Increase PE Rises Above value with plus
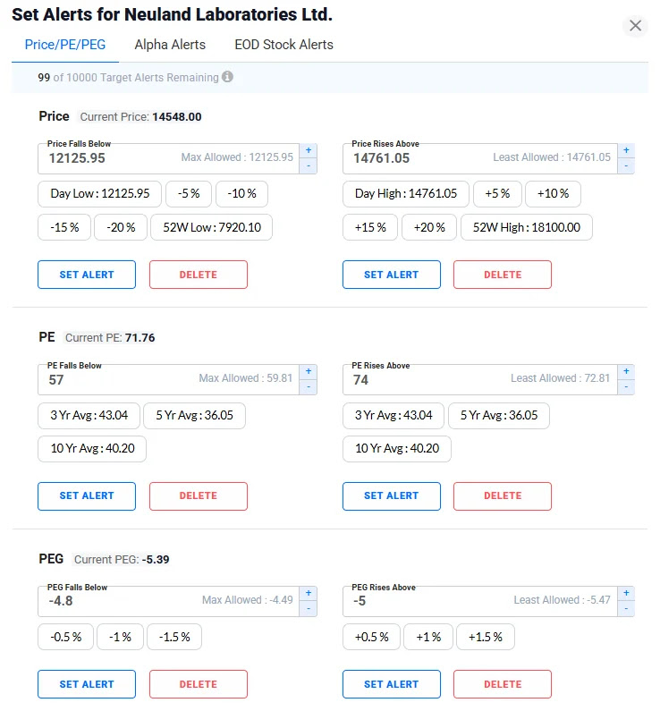Image resolution: width=660 pixels, height=728 pixels. (626, 371)
